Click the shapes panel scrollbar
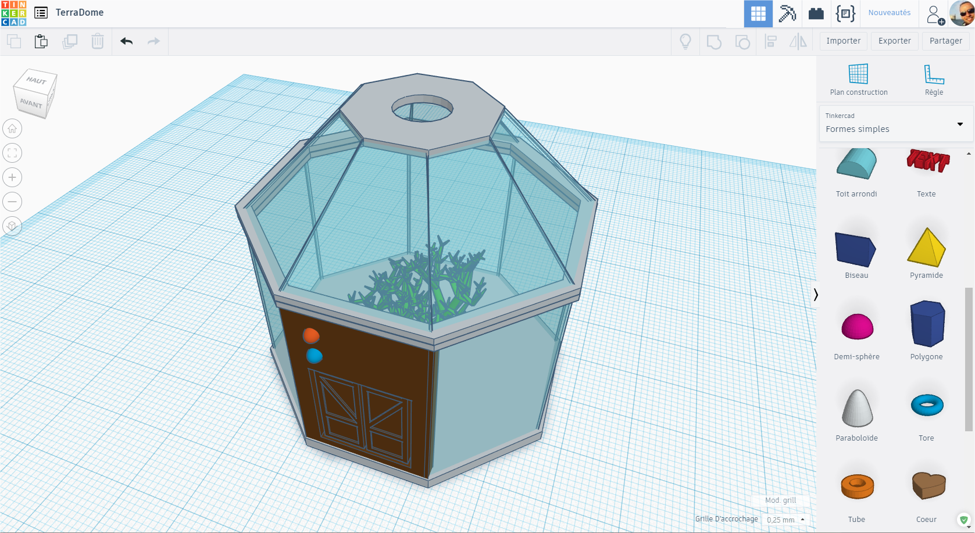Screen dimensions: 975x533 pos(969,359)
